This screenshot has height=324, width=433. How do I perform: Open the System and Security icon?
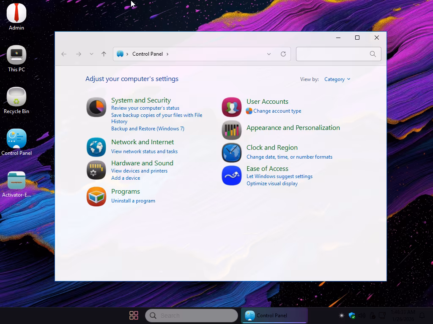[96, 107]
